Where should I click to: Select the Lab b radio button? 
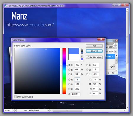click(x=87, y=74)
